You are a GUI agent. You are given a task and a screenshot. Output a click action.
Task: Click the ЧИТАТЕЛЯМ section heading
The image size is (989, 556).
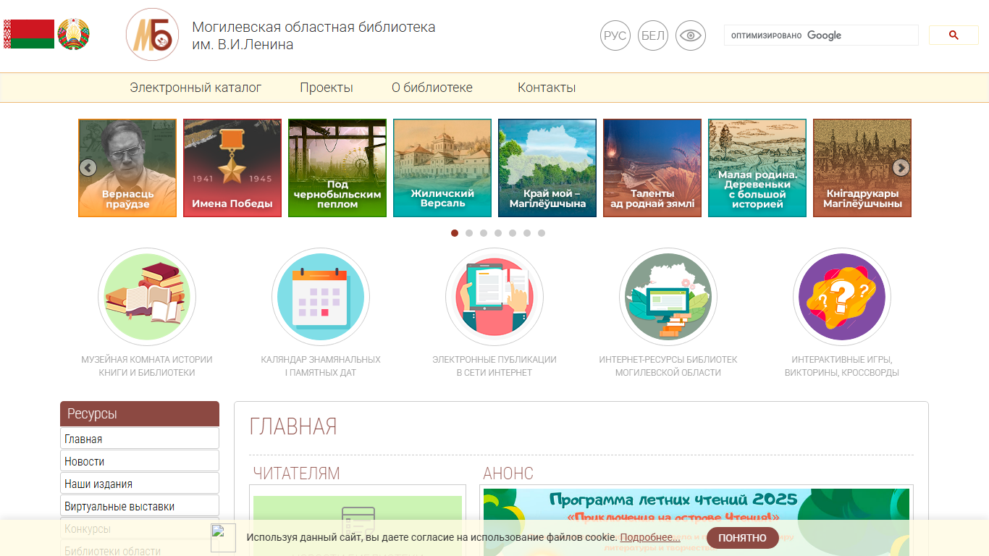(x=296, y=473)
